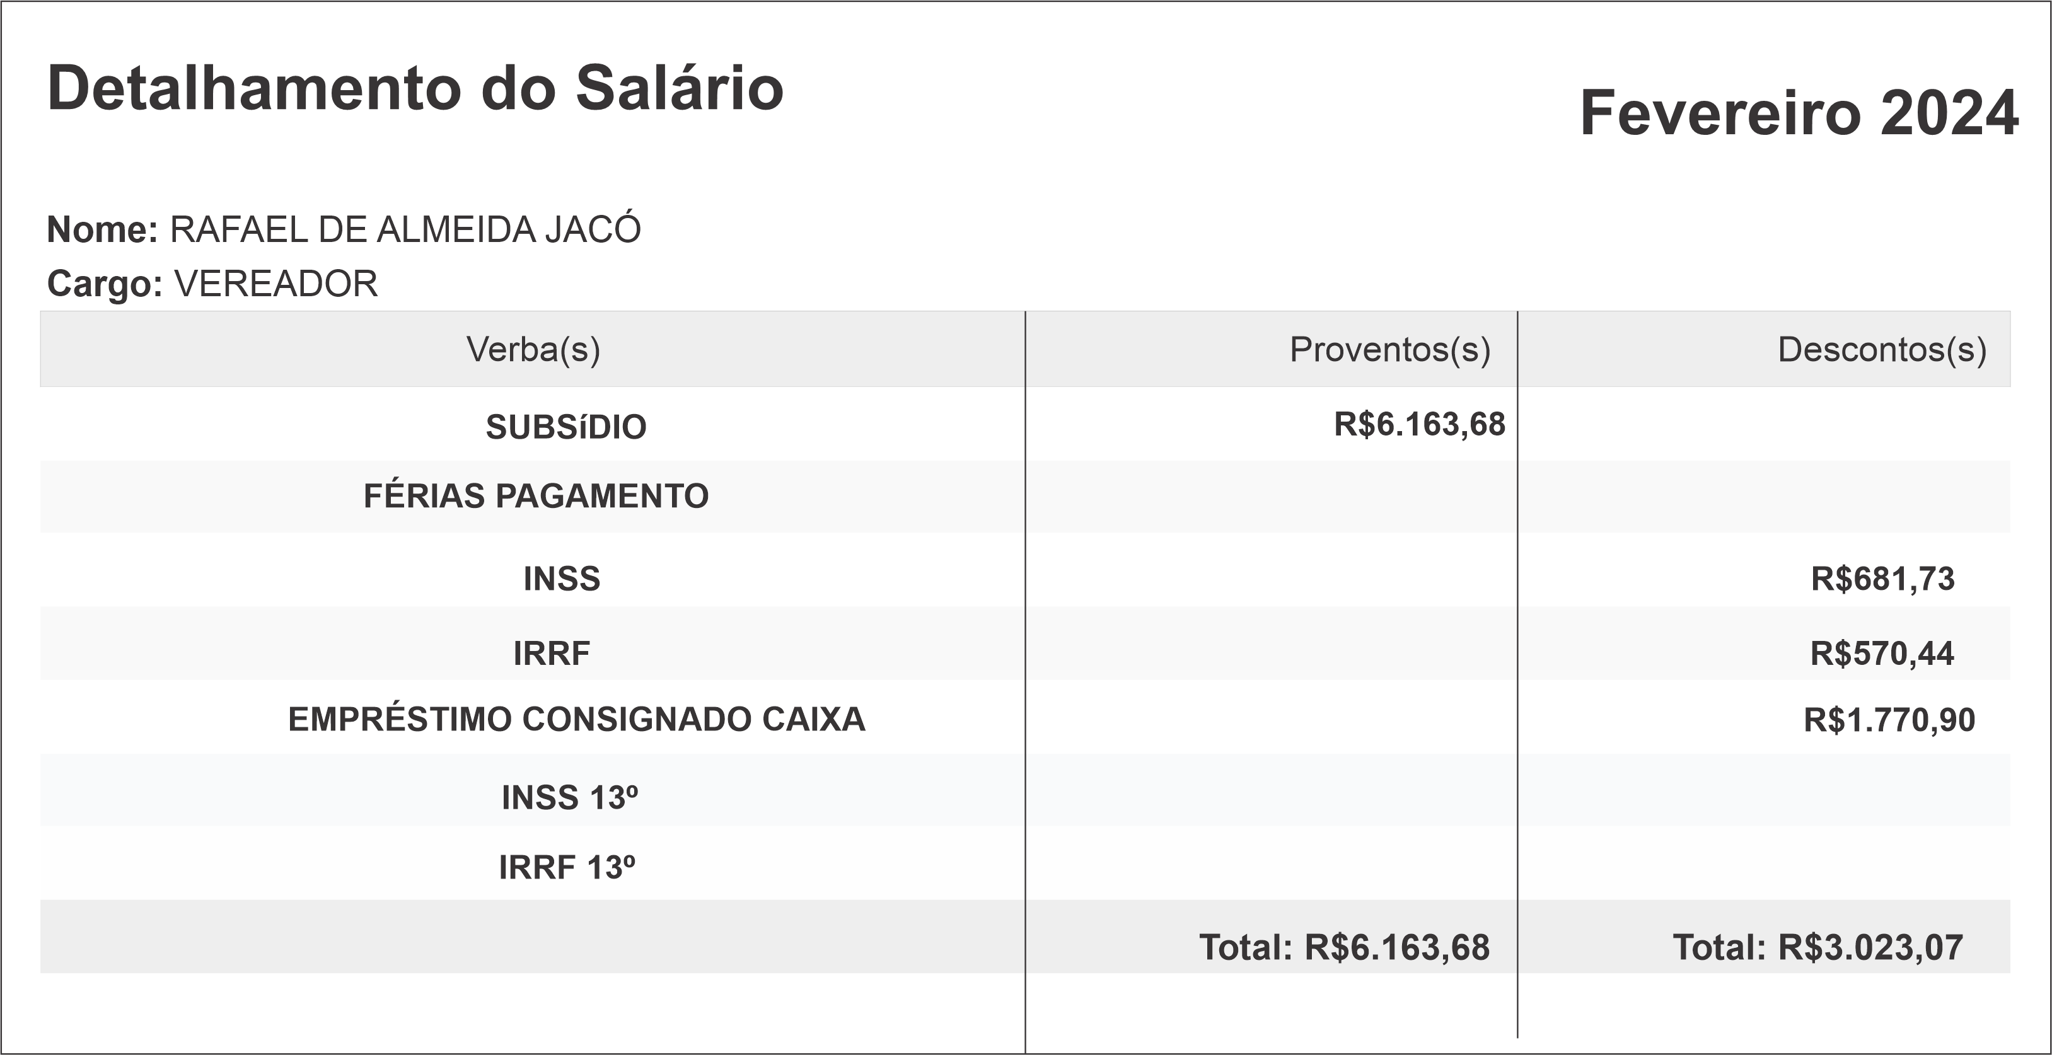Click the VEREADOR cargo value
Viewport: 2052px width, 1055px height.
coord(275,284)
